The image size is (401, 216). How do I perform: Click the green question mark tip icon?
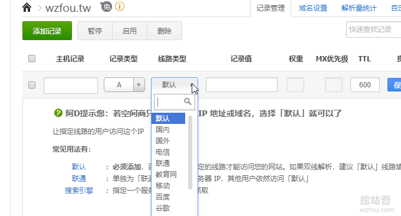tap(58, 113)
